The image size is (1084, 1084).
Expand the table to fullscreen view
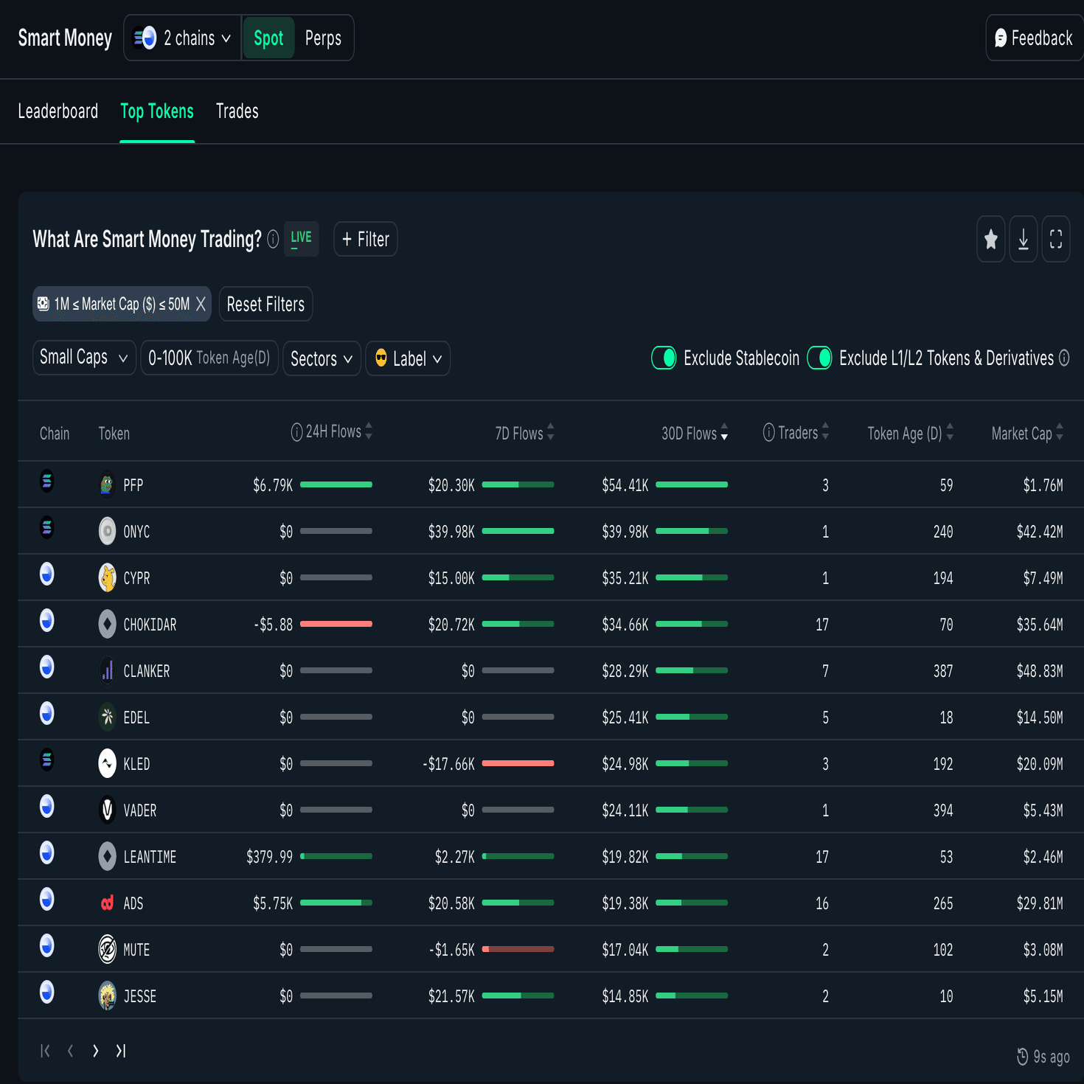coord(1055,239)
